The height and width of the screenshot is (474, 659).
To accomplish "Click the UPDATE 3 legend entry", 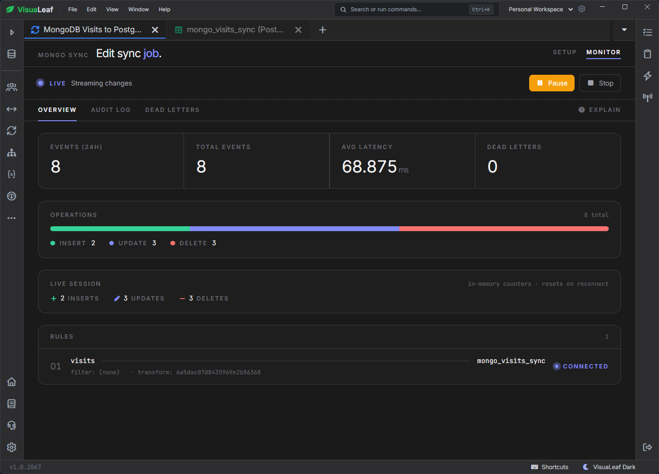I will [x=133, y=243].
